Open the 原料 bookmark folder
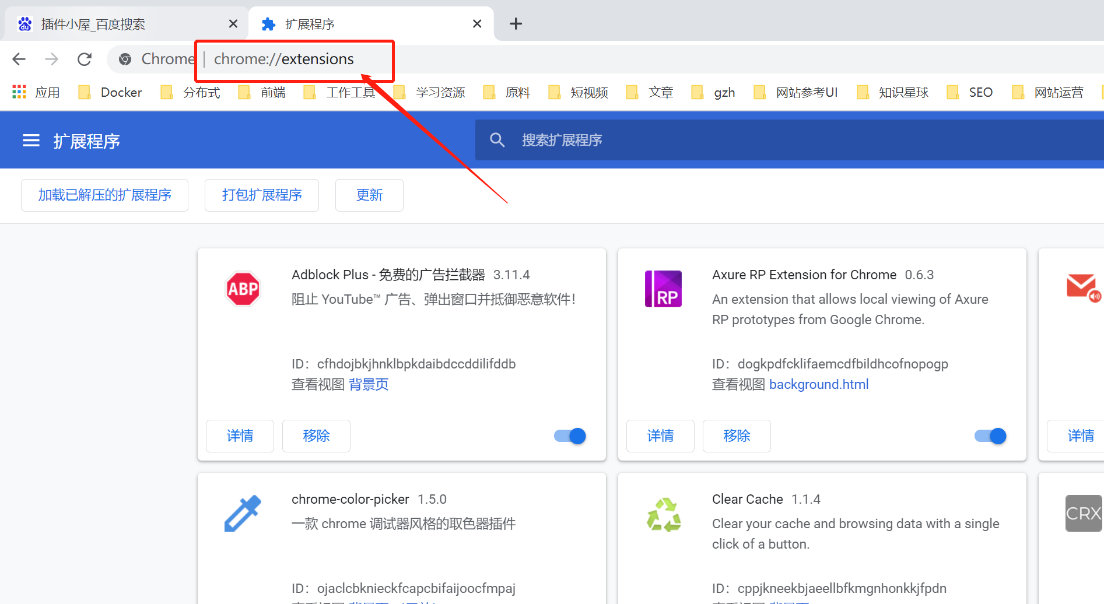 coord(507,92)
